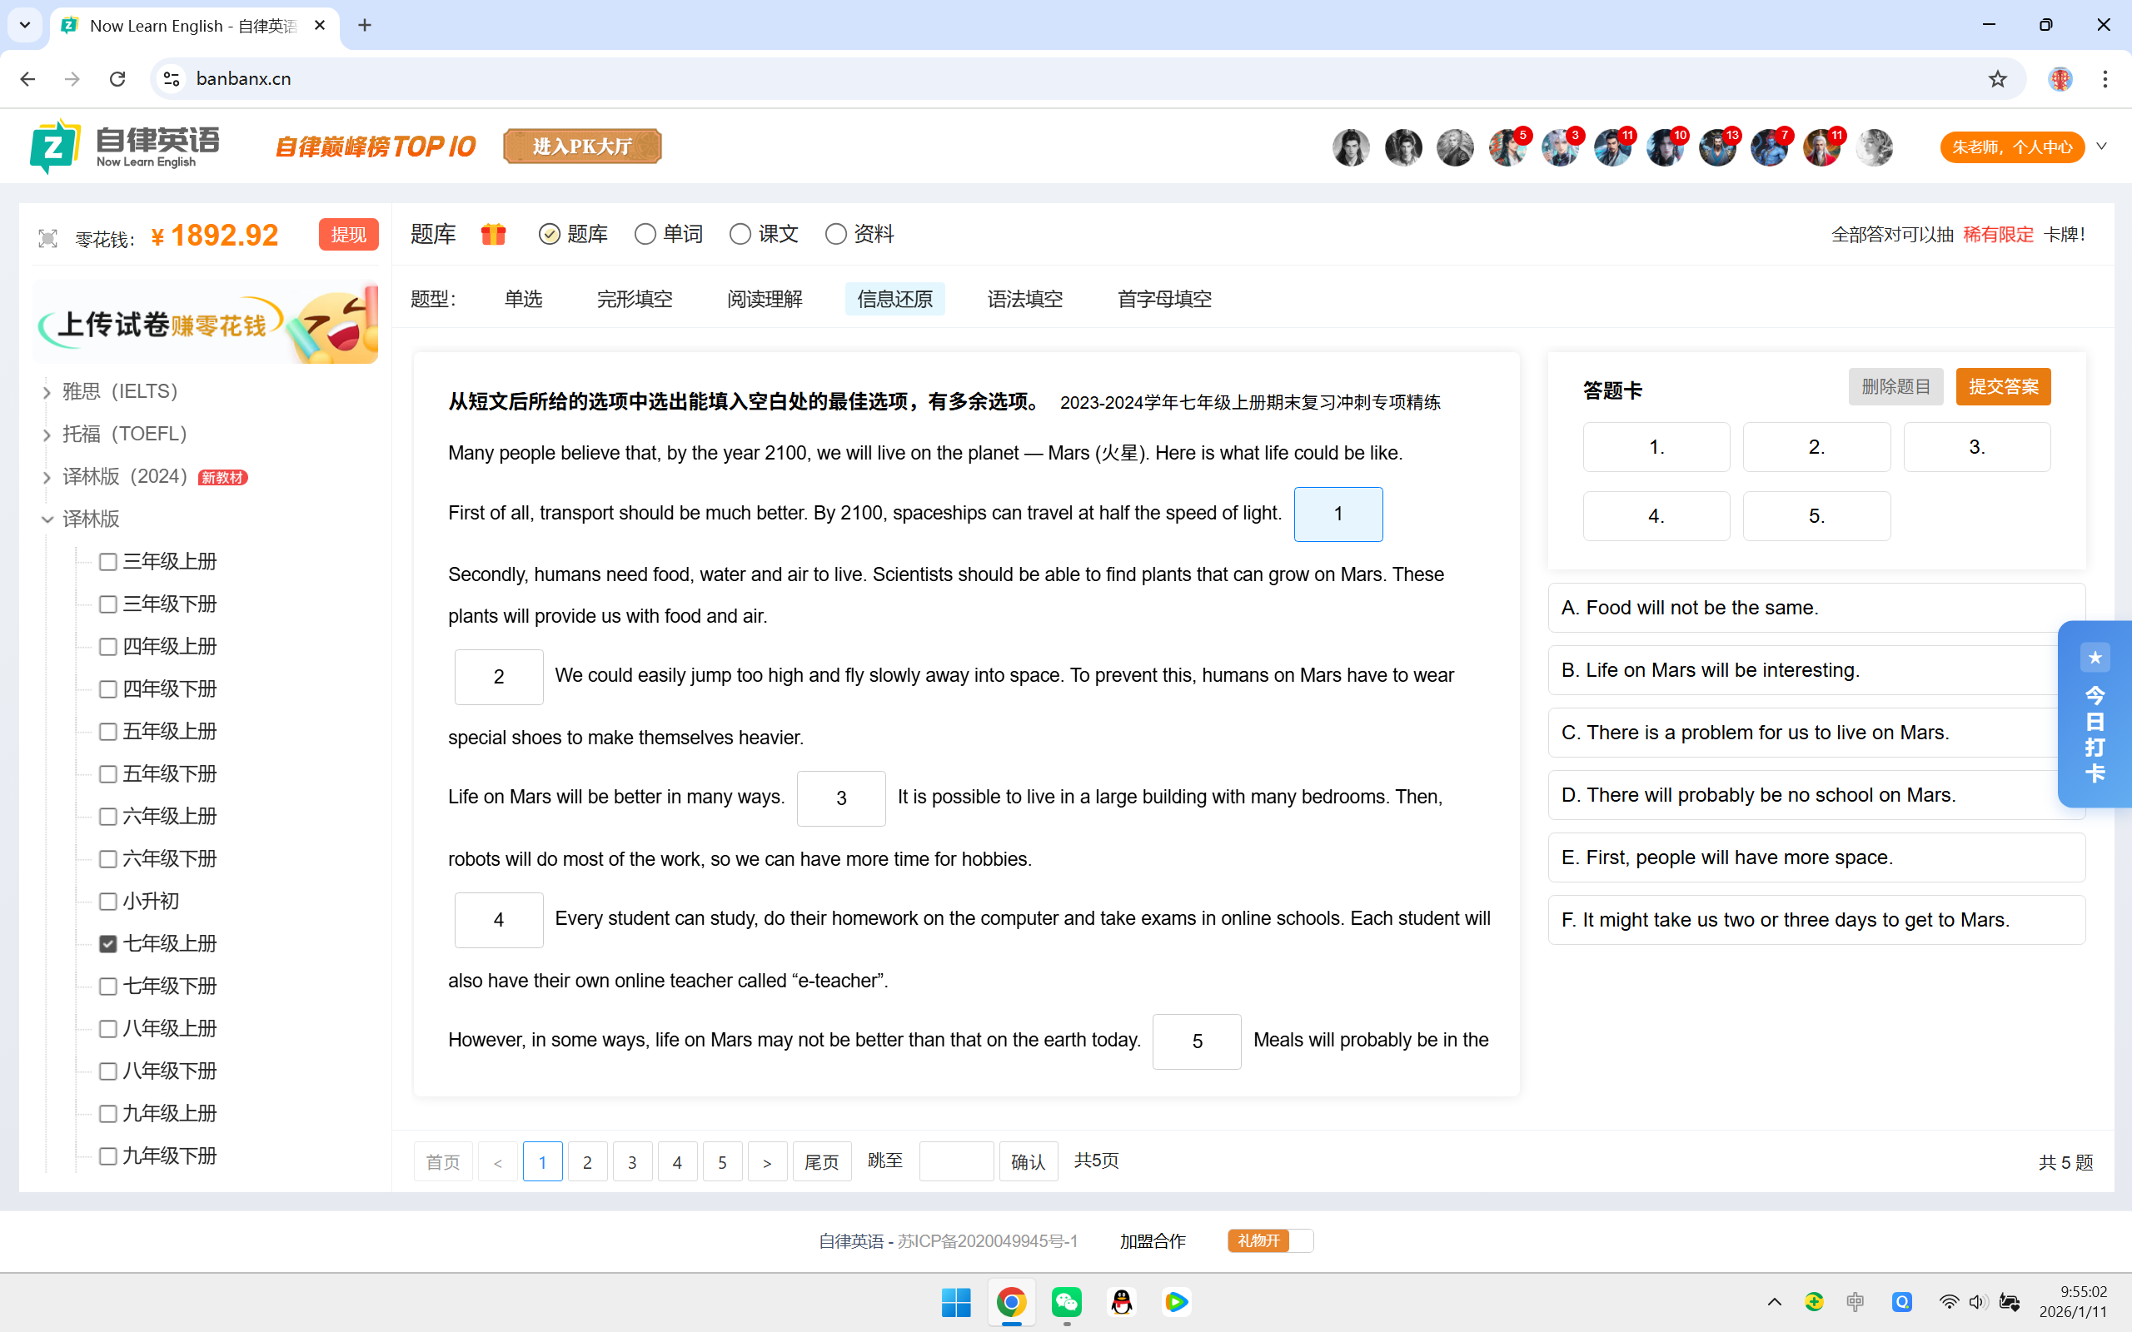
Task: Open the 个人中心 dropdown arrow
Action: 2102,147
